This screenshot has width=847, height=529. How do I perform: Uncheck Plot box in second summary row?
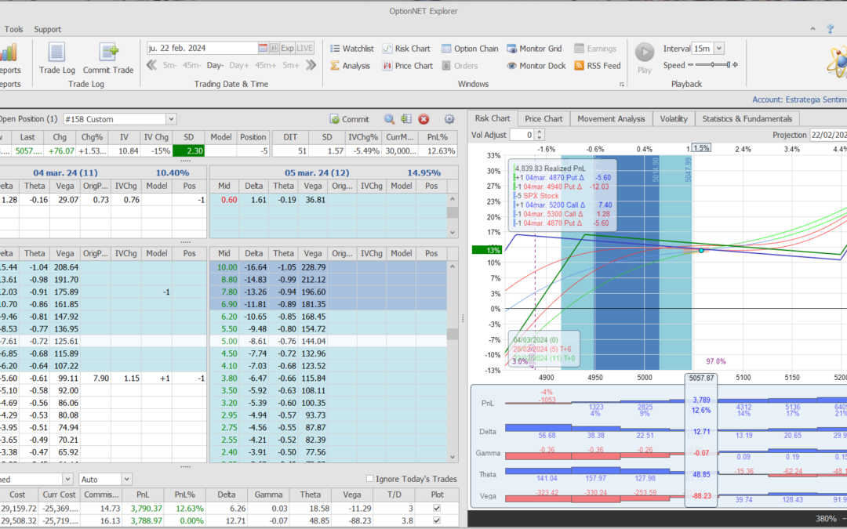tap(437, 520)
